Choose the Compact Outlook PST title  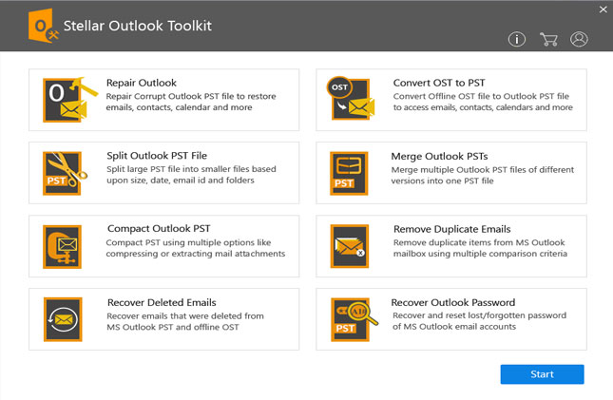159,228
